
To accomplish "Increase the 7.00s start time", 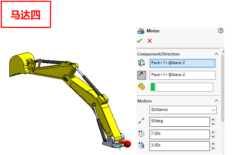I will tap(213, 132).
